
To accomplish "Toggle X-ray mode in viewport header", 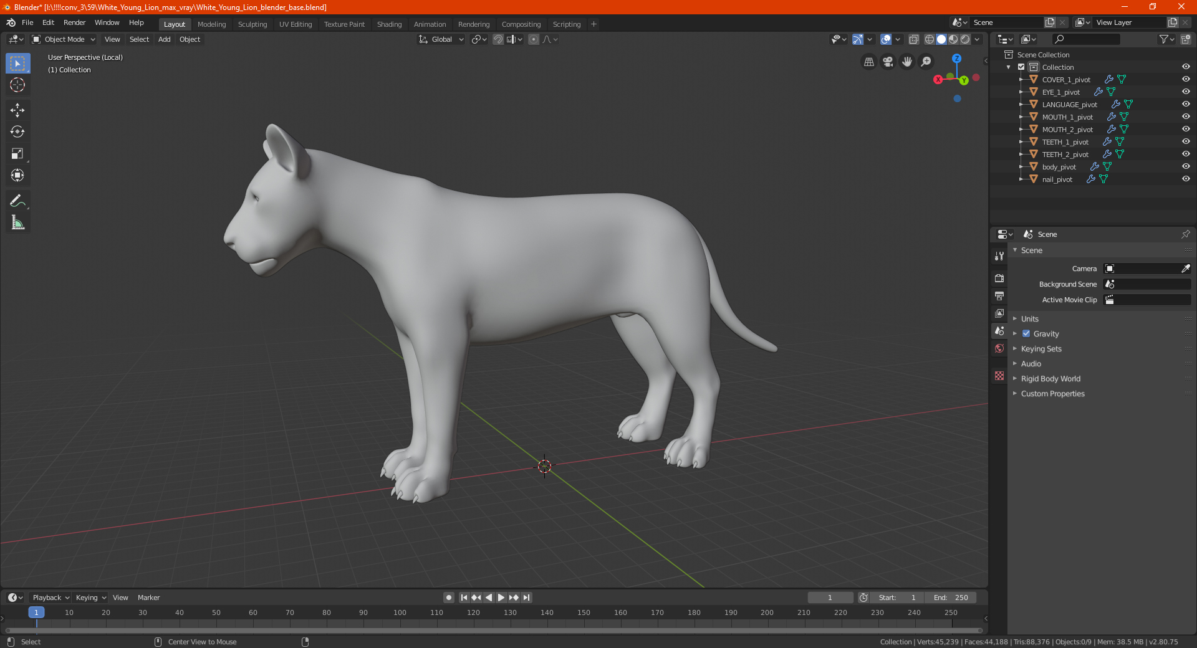I will [x=914, y=39].
